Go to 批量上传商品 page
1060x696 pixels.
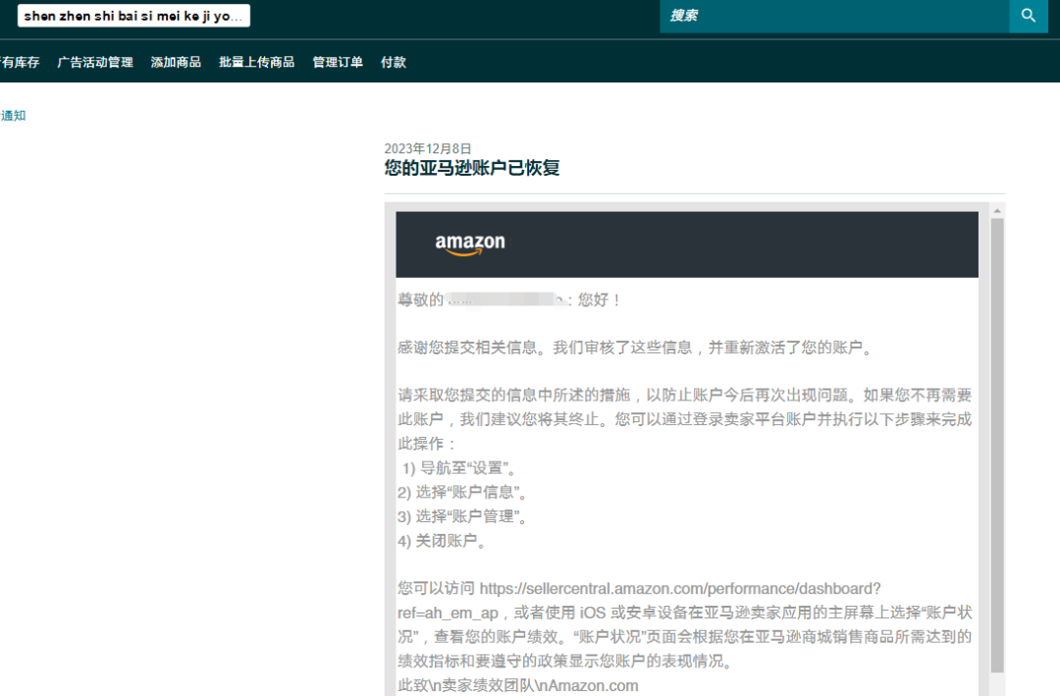point(257,62)
